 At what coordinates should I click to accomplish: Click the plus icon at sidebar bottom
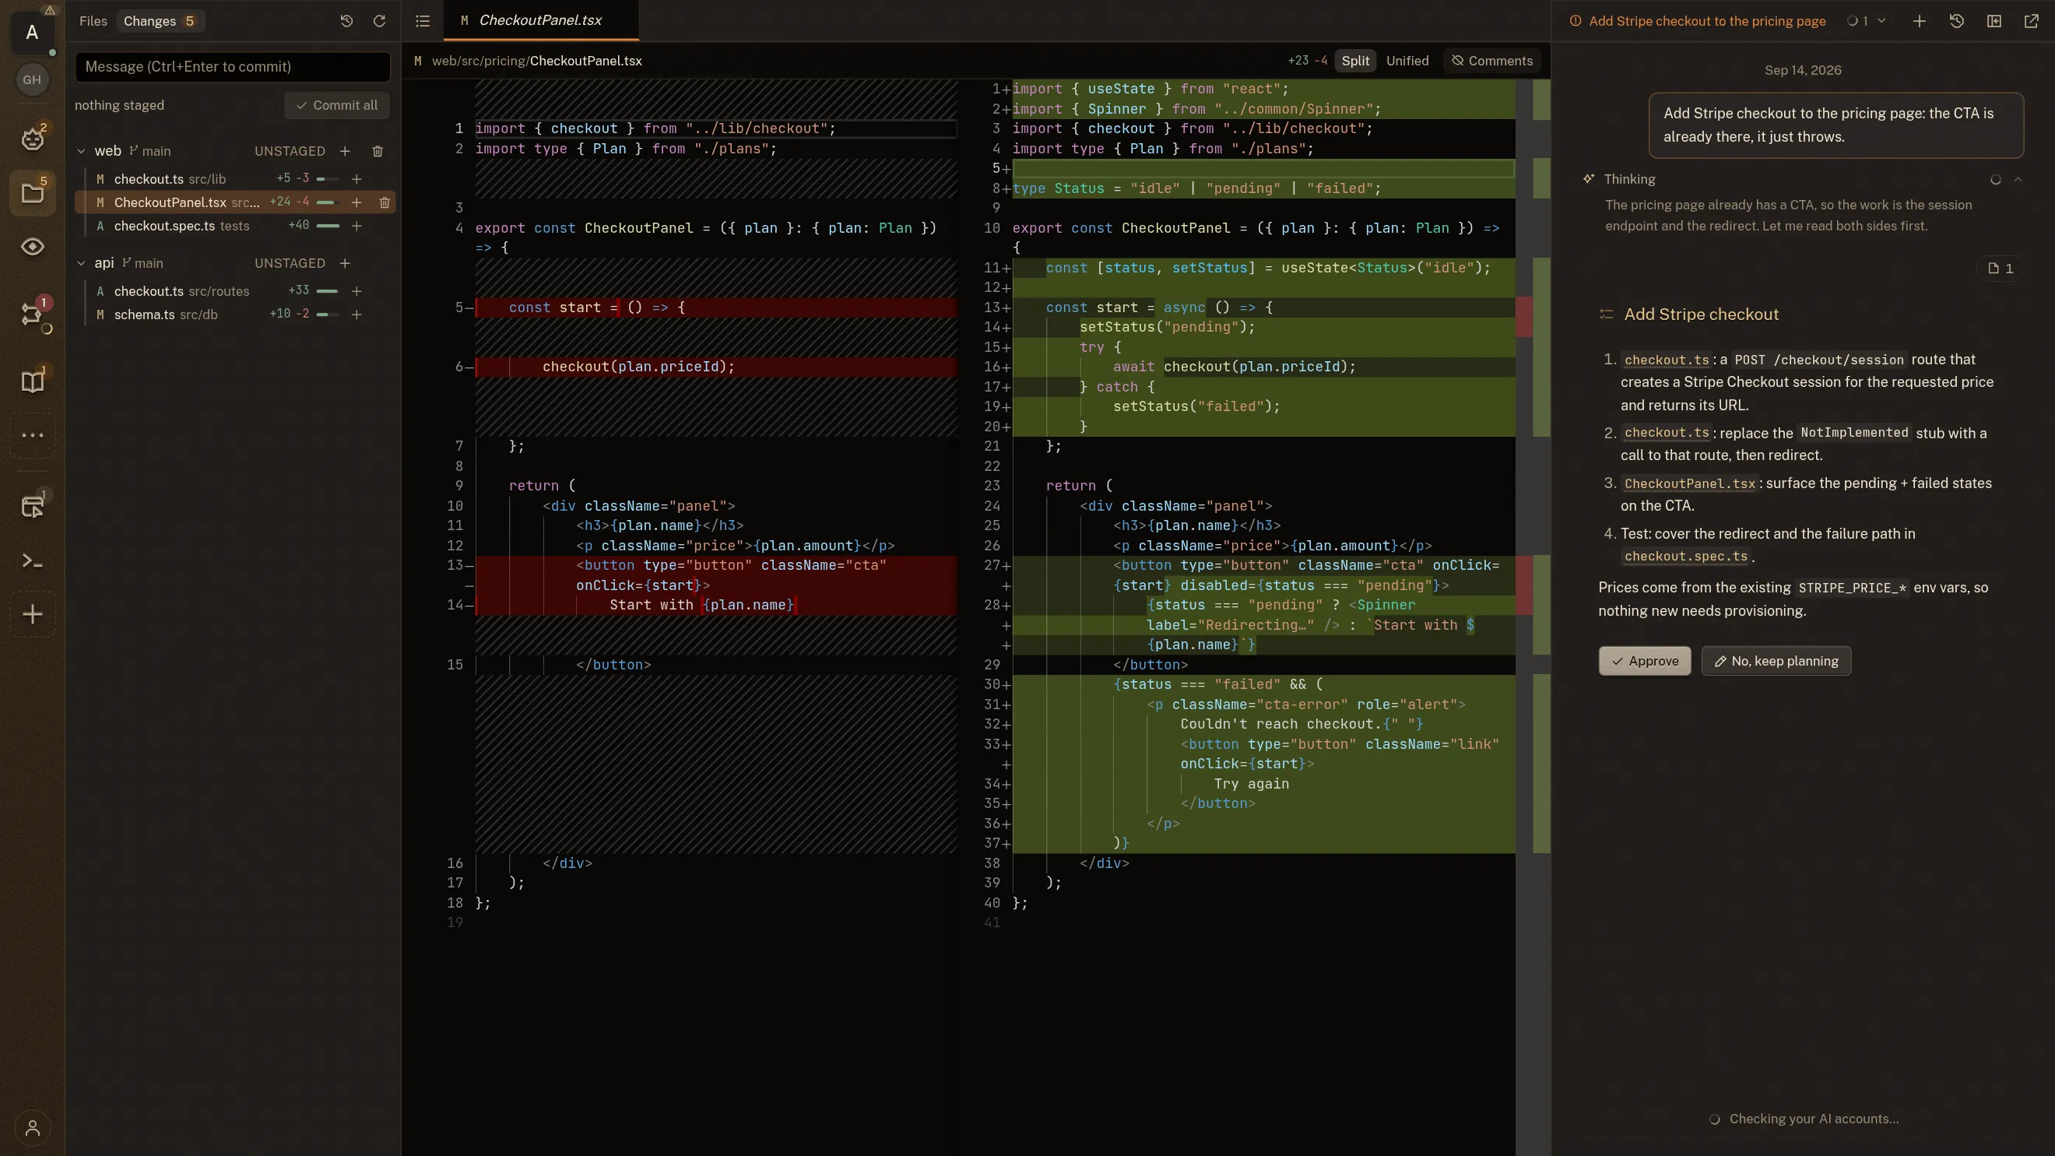(32, 614)
